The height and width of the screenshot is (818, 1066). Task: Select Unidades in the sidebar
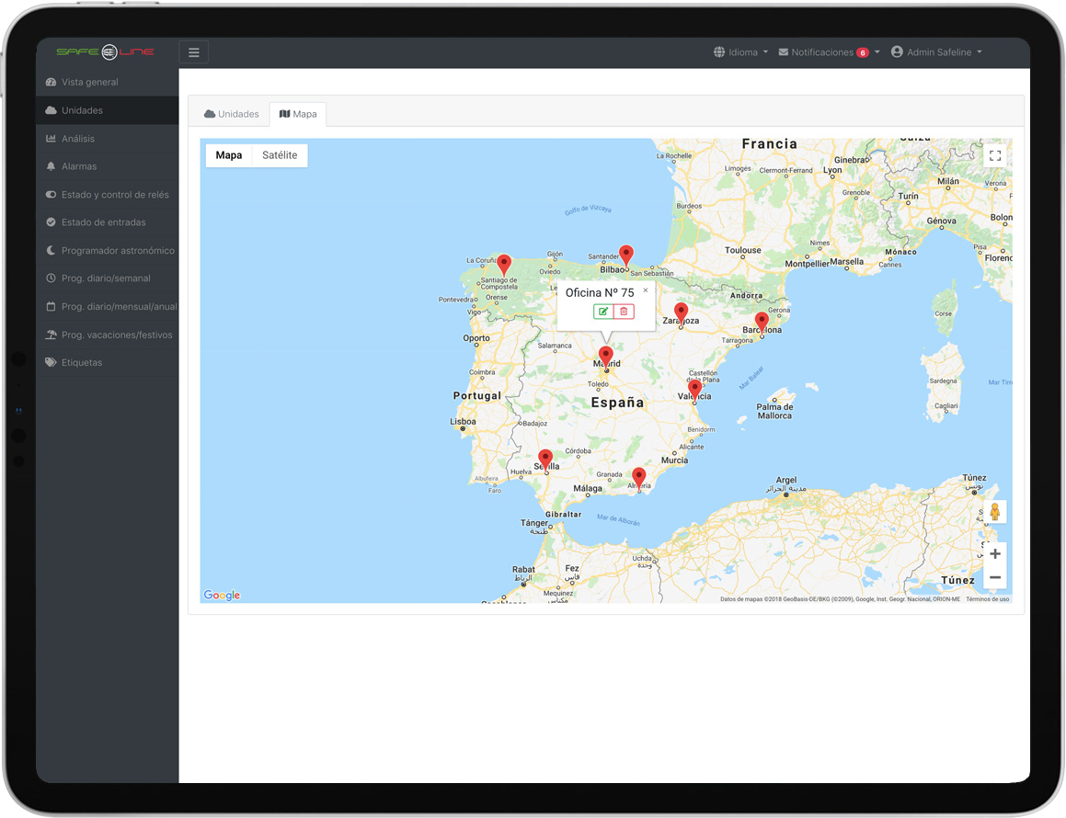tap(108, 110)
